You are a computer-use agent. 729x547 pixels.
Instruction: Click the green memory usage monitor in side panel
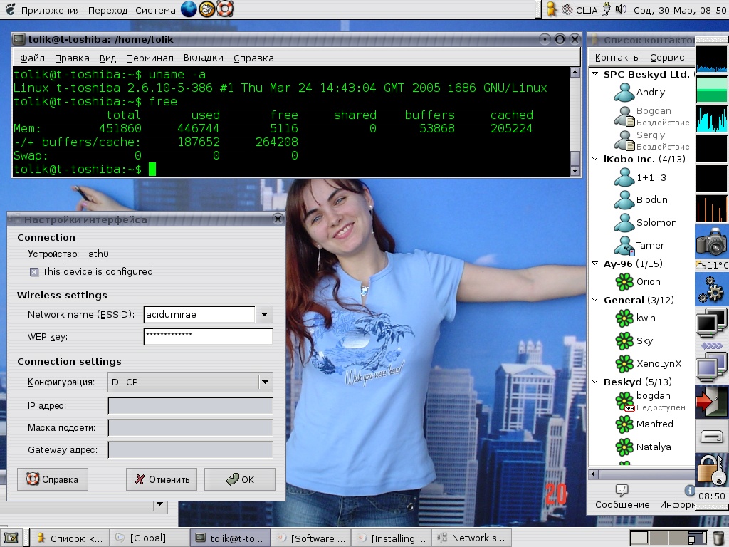(711, 89)
